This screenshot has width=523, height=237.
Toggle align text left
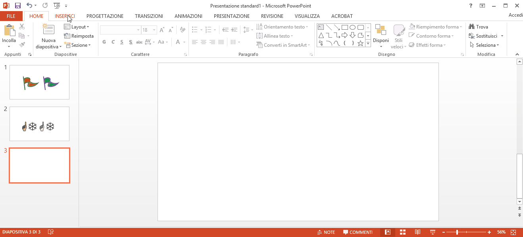(x=195, y=42)
